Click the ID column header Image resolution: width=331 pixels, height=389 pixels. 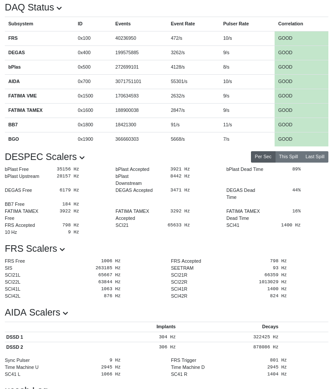[x=80, y=24]
